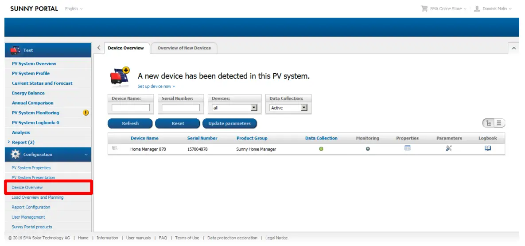Click the Home Manager 878 device name
The image size is (525, 246).
[x=148, y=149]
